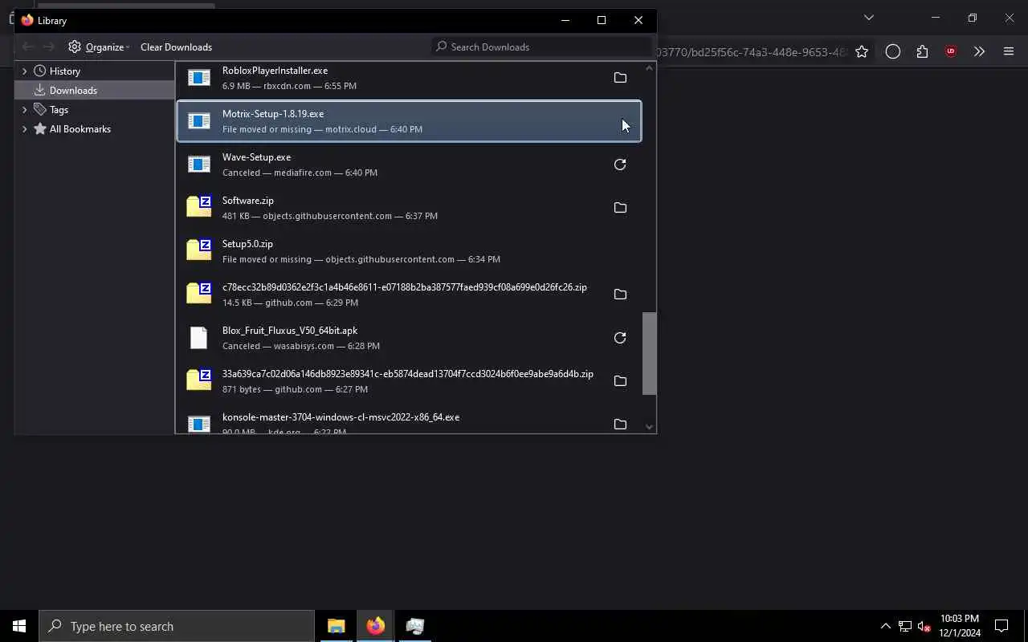The width and height of the screenshot is (1028, 642).
Task: Expand the All Bookmarks tree node
Action: (x=24, y=128)
